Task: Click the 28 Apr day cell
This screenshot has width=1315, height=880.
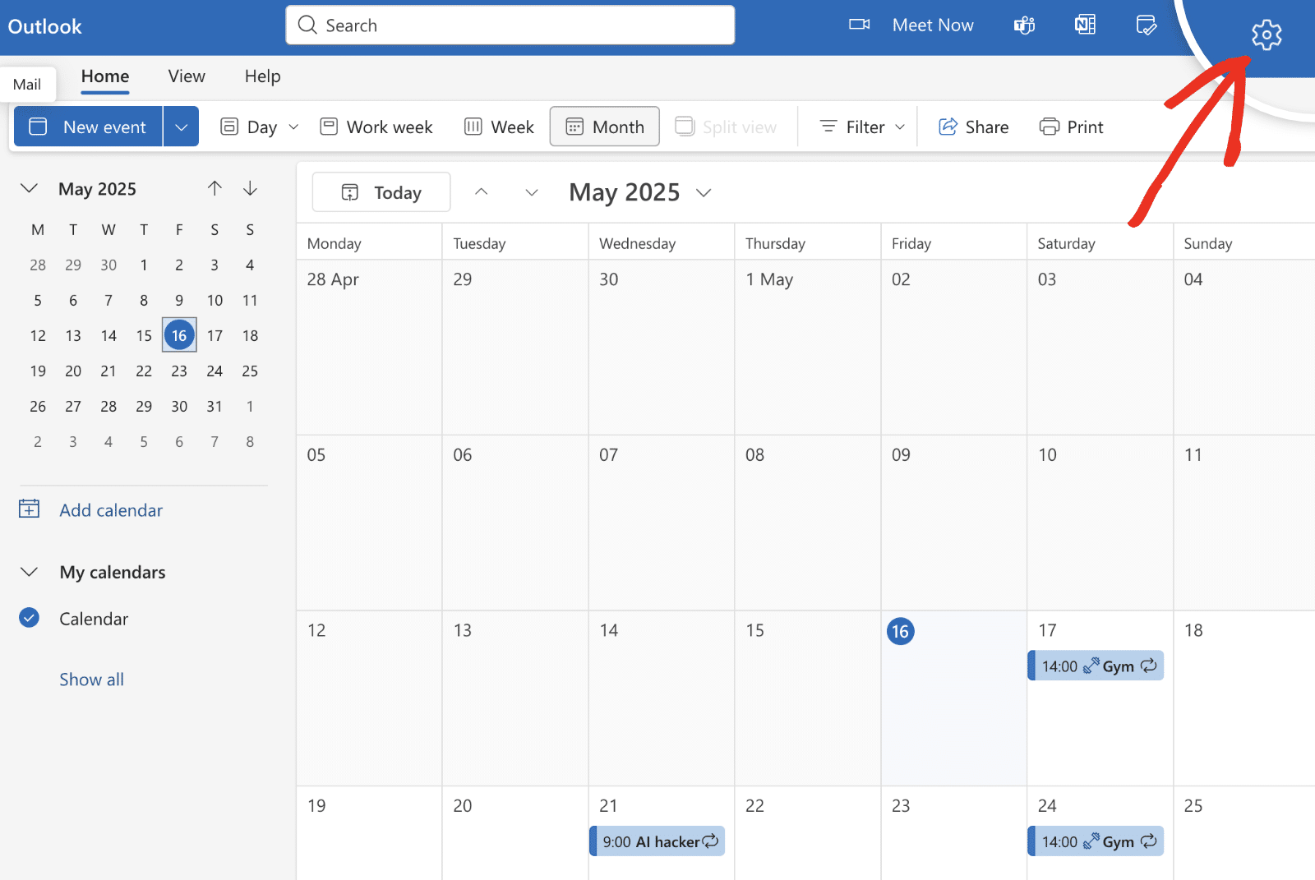Action: pos(369,347)
